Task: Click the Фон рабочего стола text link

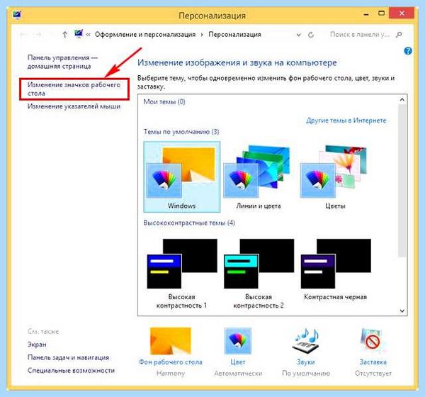Action: point(171,362)
